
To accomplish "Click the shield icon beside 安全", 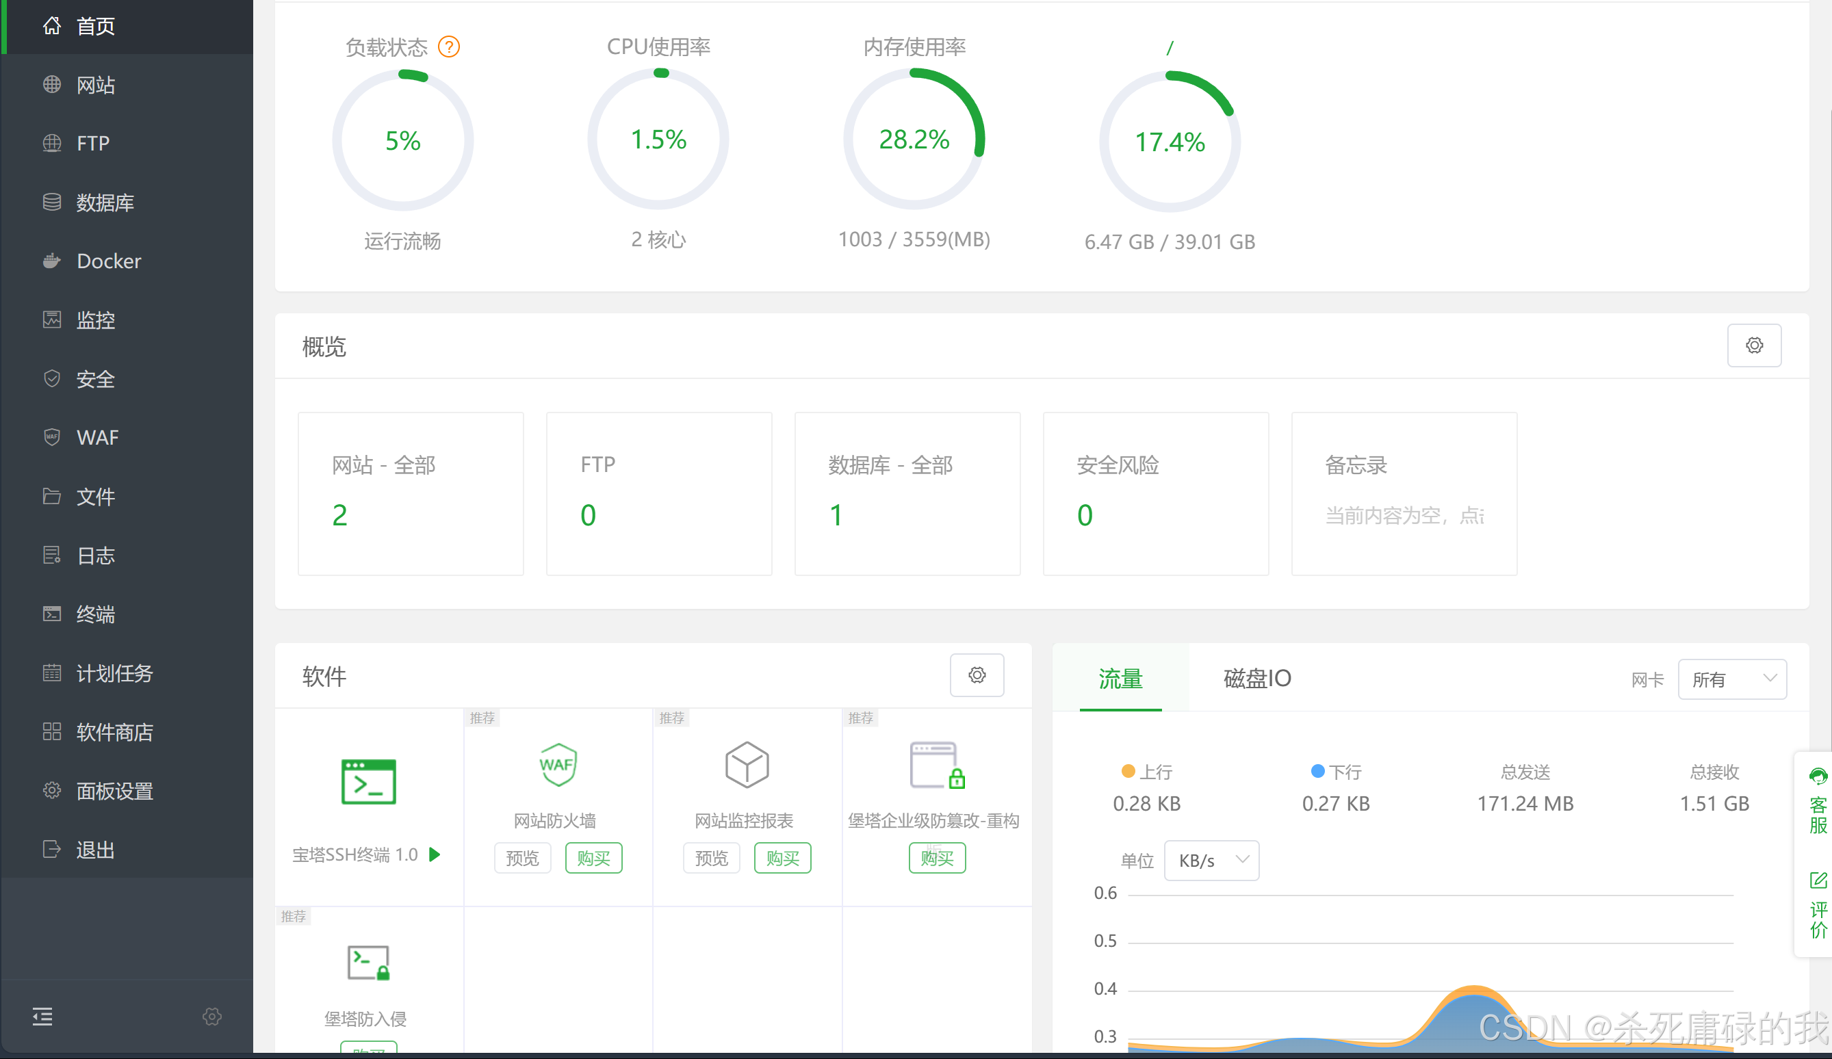I will point(51,378).
